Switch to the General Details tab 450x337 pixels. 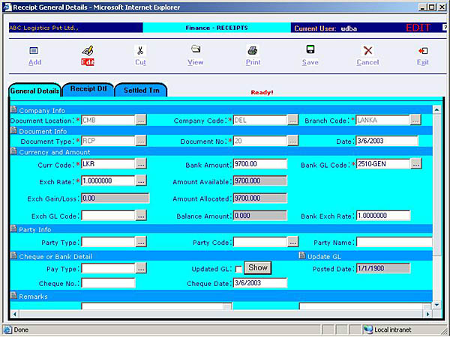pyautogui.click(x=34, y=91)
